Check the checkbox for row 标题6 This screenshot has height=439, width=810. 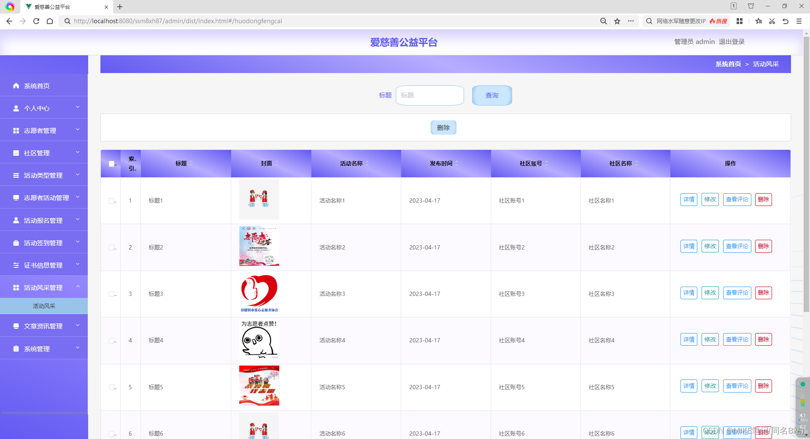(111, 434)
